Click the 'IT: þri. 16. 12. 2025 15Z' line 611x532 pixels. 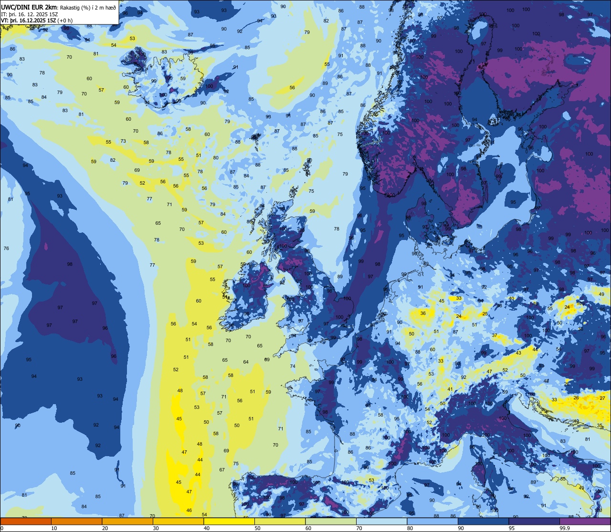tap(30, 14)
